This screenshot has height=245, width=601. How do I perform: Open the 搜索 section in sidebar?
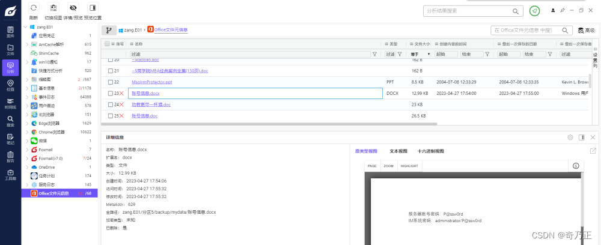[x=10, y=121]
